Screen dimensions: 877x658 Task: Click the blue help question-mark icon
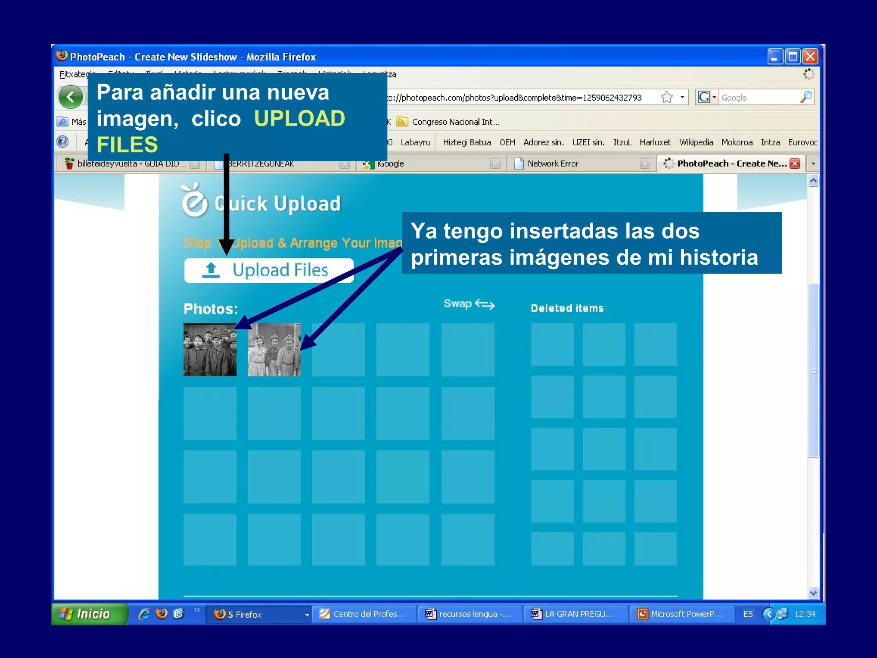click(63, 142)
